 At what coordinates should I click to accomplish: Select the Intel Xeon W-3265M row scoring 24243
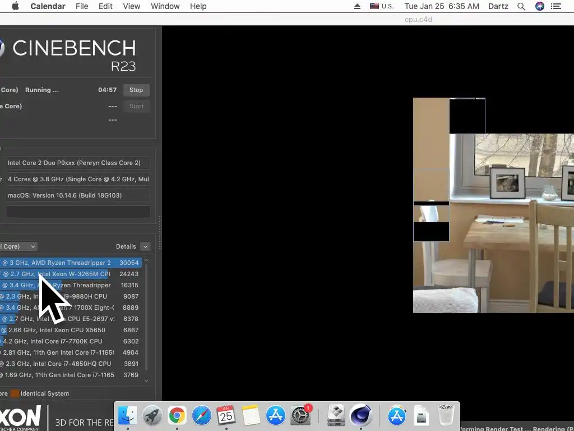tap(71, 274)
